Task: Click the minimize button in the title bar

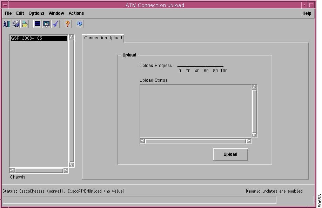Action: [x=304, y=5]
